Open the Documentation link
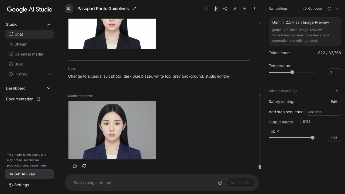The image size is (345, 194). coord(23,99)
